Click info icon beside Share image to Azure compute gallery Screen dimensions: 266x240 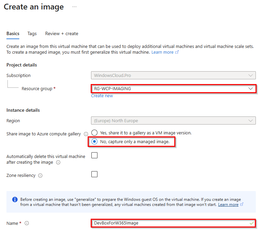pyautogui.click(x=86, y=134)
